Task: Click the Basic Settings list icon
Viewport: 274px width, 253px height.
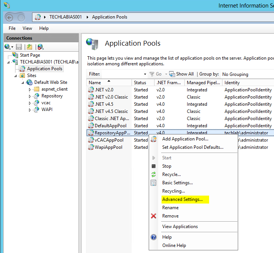Action: (x=154, y=183)
